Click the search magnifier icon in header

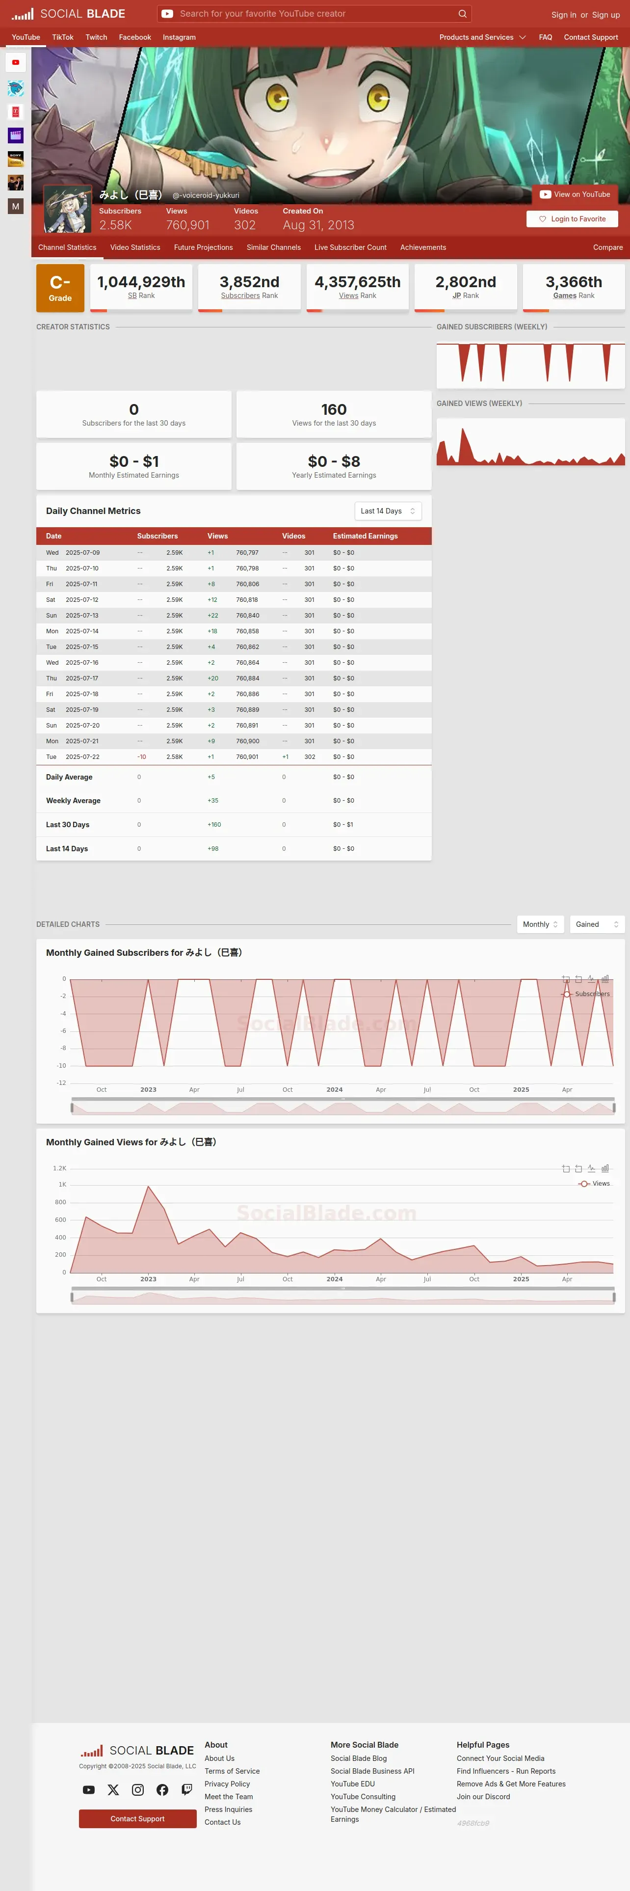[462, 14]
